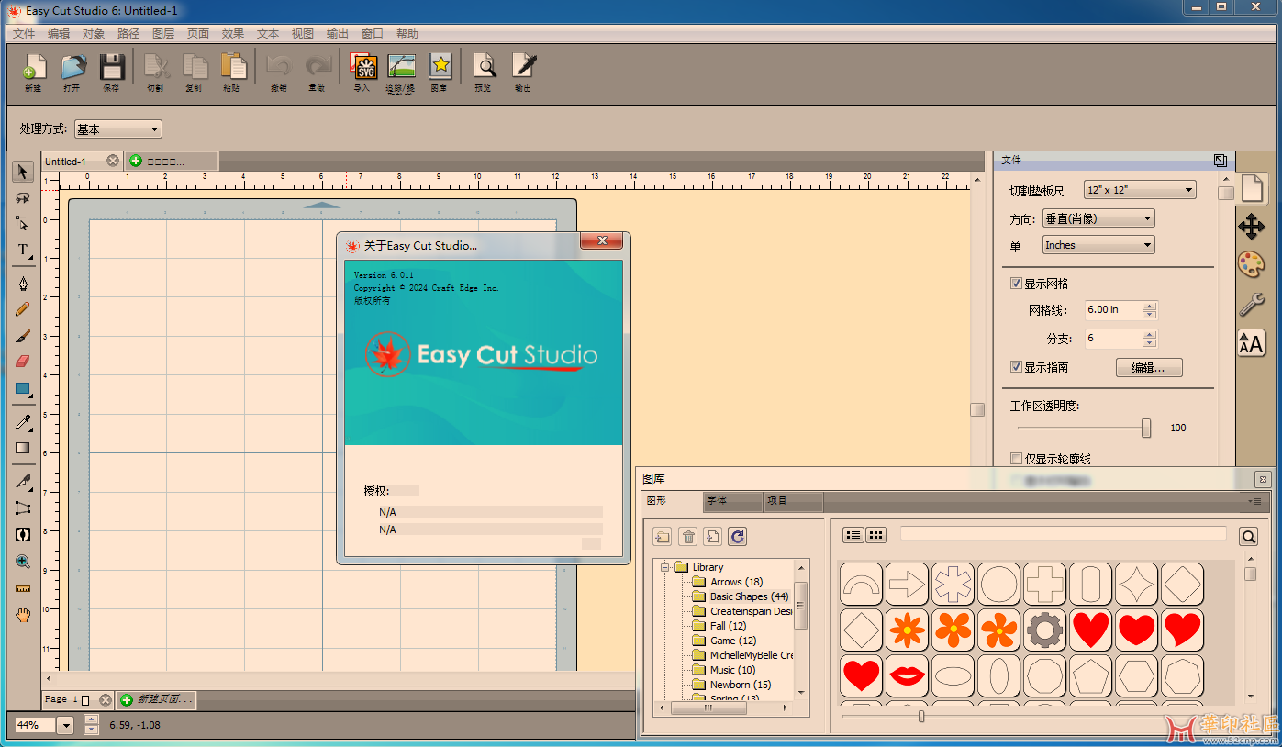Select the Pencil tool
This screenshot has height=747, width=1282.
pyautogui.click(x=23, y=309)
